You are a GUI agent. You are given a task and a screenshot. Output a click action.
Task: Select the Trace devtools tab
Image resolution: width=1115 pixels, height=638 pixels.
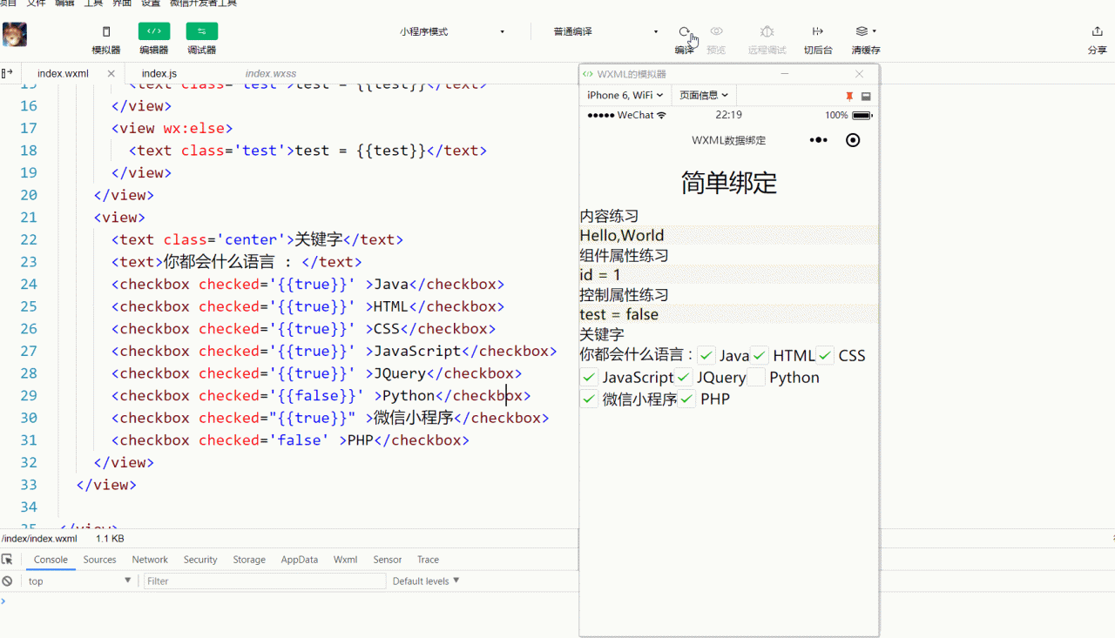(x=428, y=560)
